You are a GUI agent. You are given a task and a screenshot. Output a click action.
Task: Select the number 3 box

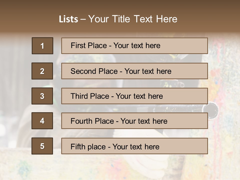point(42,96)
